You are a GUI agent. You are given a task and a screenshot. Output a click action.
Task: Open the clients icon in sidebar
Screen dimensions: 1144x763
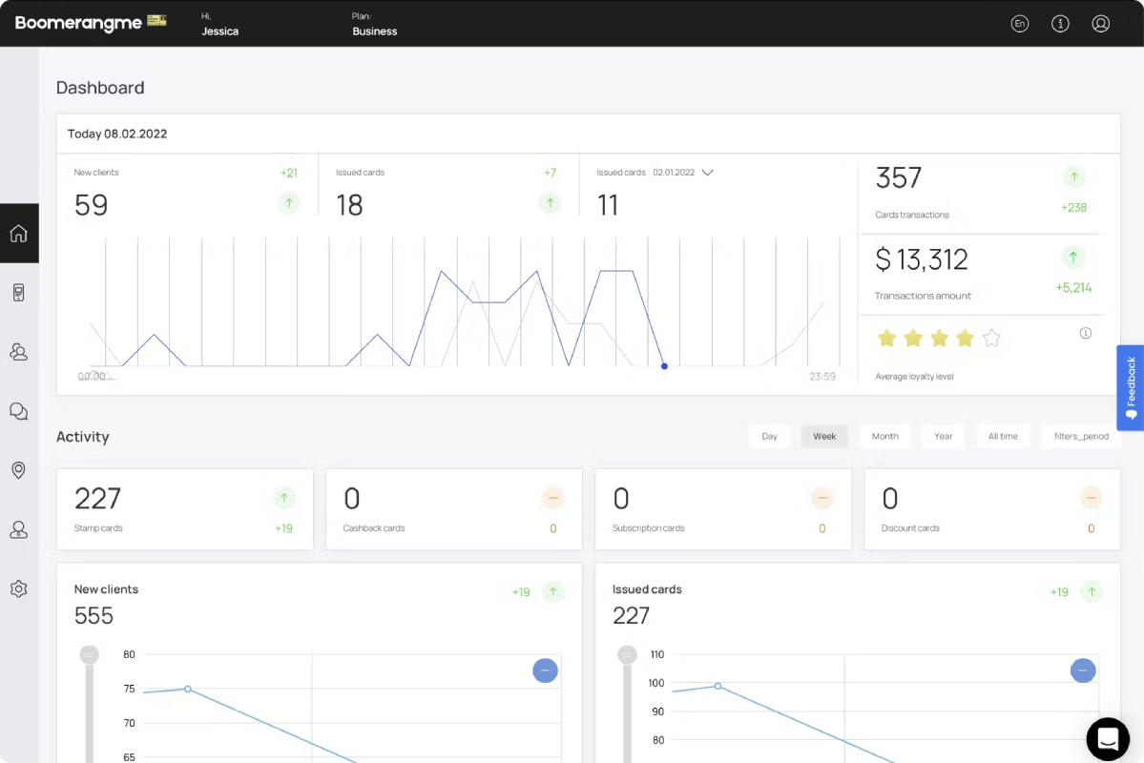point(19,352)
